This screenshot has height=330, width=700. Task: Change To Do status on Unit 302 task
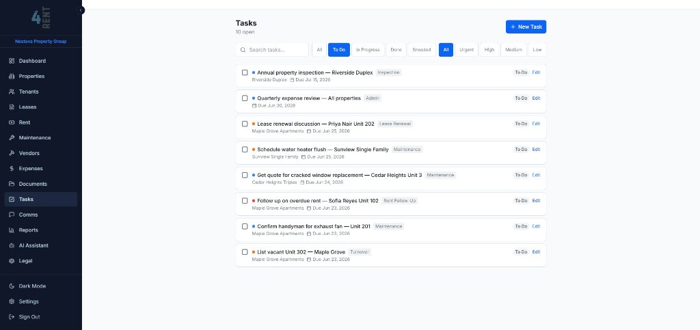click(521, 252)
